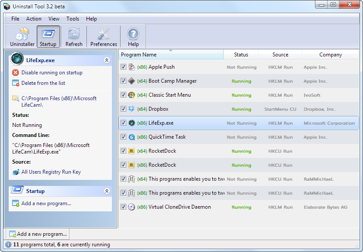Toggle the QuickTime Task checkbox
This screenshot has height=252, width=363.
[123, 137]
